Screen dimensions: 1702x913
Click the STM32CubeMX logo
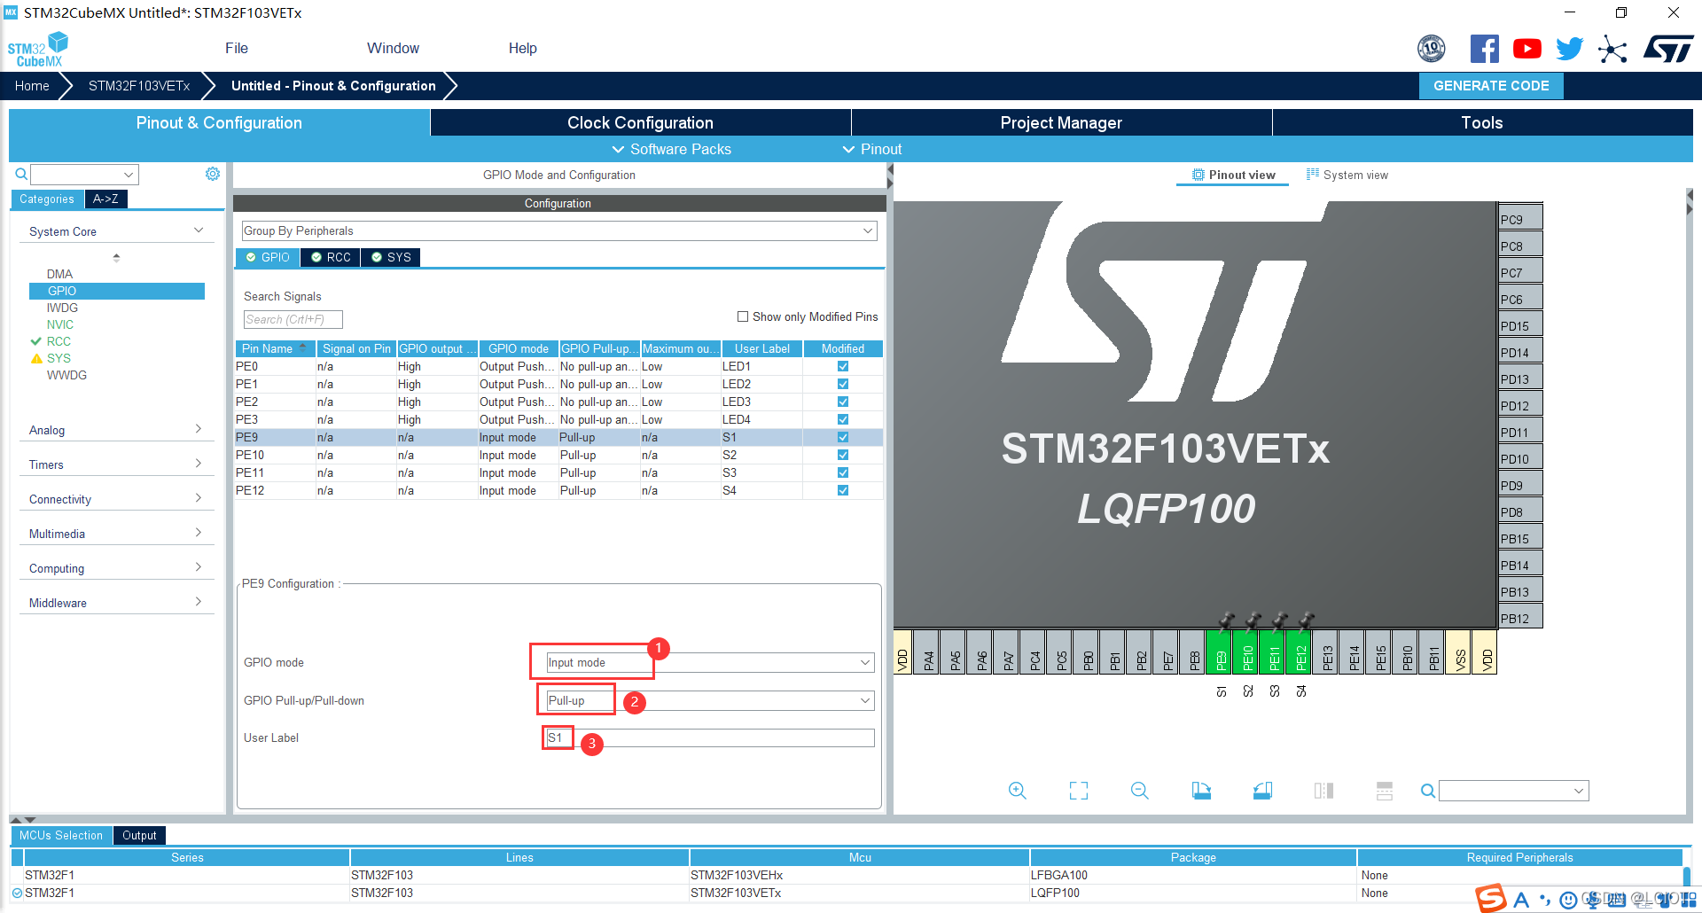[x=38, y=50]
